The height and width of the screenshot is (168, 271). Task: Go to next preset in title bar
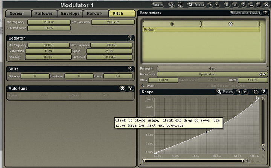(217, 5)
